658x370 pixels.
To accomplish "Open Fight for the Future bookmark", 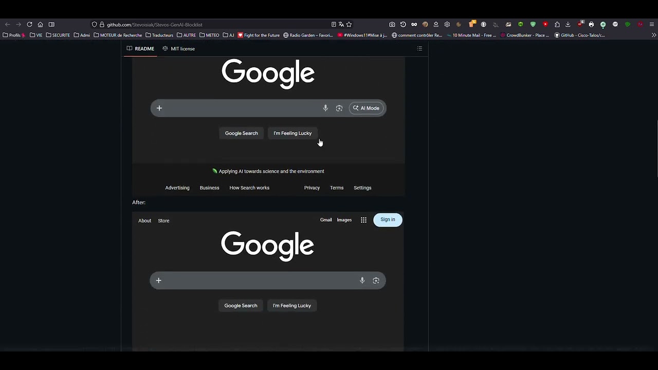I will [x=259, y=35].
